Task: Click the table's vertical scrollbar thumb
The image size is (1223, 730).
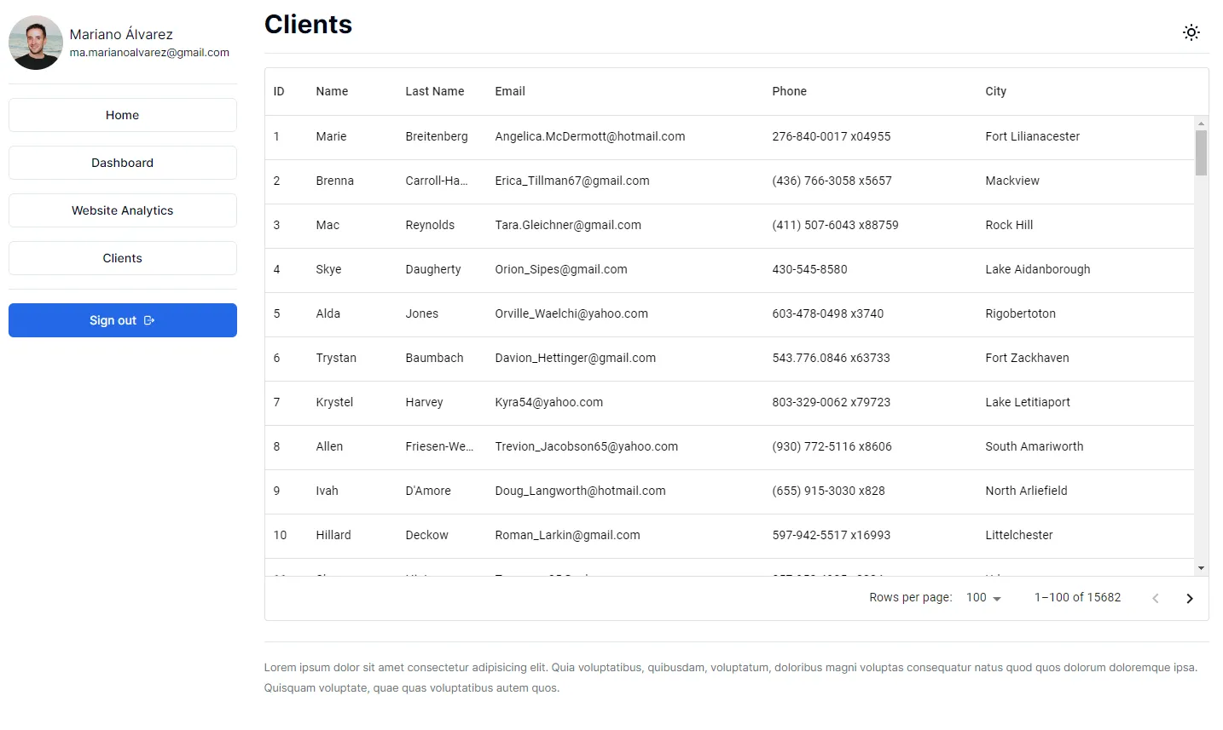Action: [x=1201, y=153]
